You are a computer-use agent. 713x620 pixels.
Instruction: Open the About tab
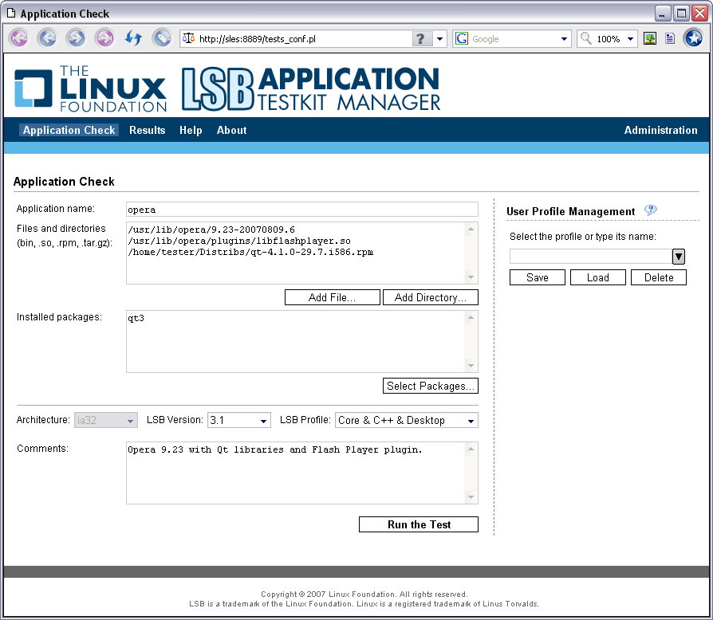pyautogui.click(x=231, y=131)
